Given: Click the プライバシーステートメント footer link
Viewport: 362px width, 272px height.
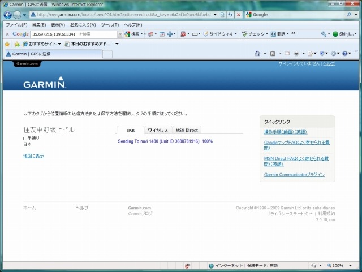Looking at the screenshot, I should tap(290, 214).
